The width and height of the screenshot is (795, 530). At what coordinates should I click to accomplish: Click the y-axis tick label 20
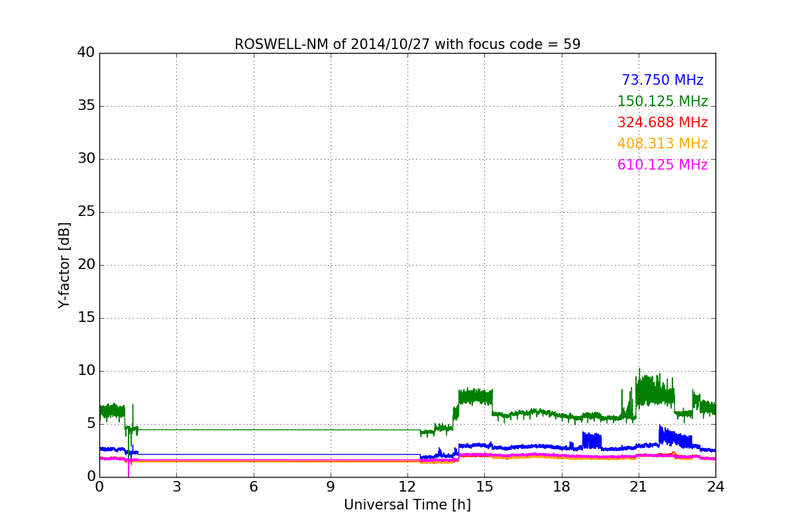[x=86, y=265]
